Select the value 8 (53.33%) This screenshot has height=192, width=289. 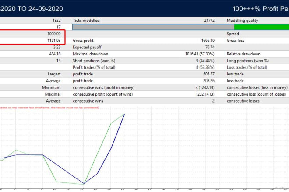pos(205,68)
